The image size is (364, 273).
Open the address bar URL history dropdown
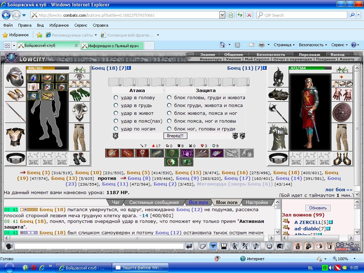pos(222,15)
